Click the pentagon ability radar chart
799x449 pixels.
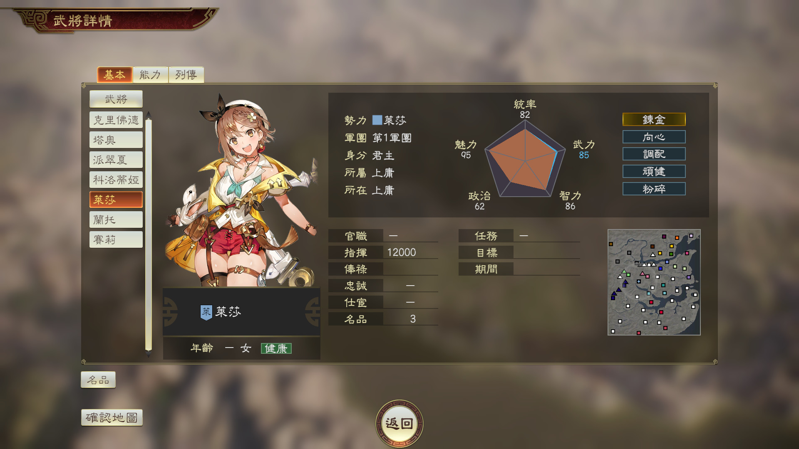point(525,162)
